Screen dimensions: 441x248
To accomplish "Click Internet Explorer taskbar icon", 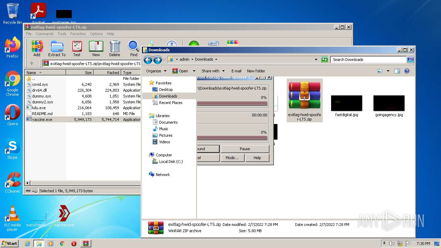I will 27,244.
